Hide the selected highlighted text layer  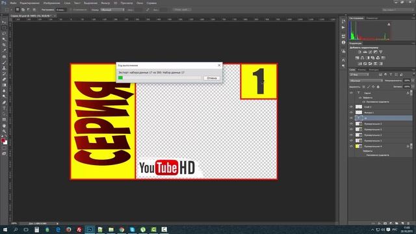click(x=351, y=118)
